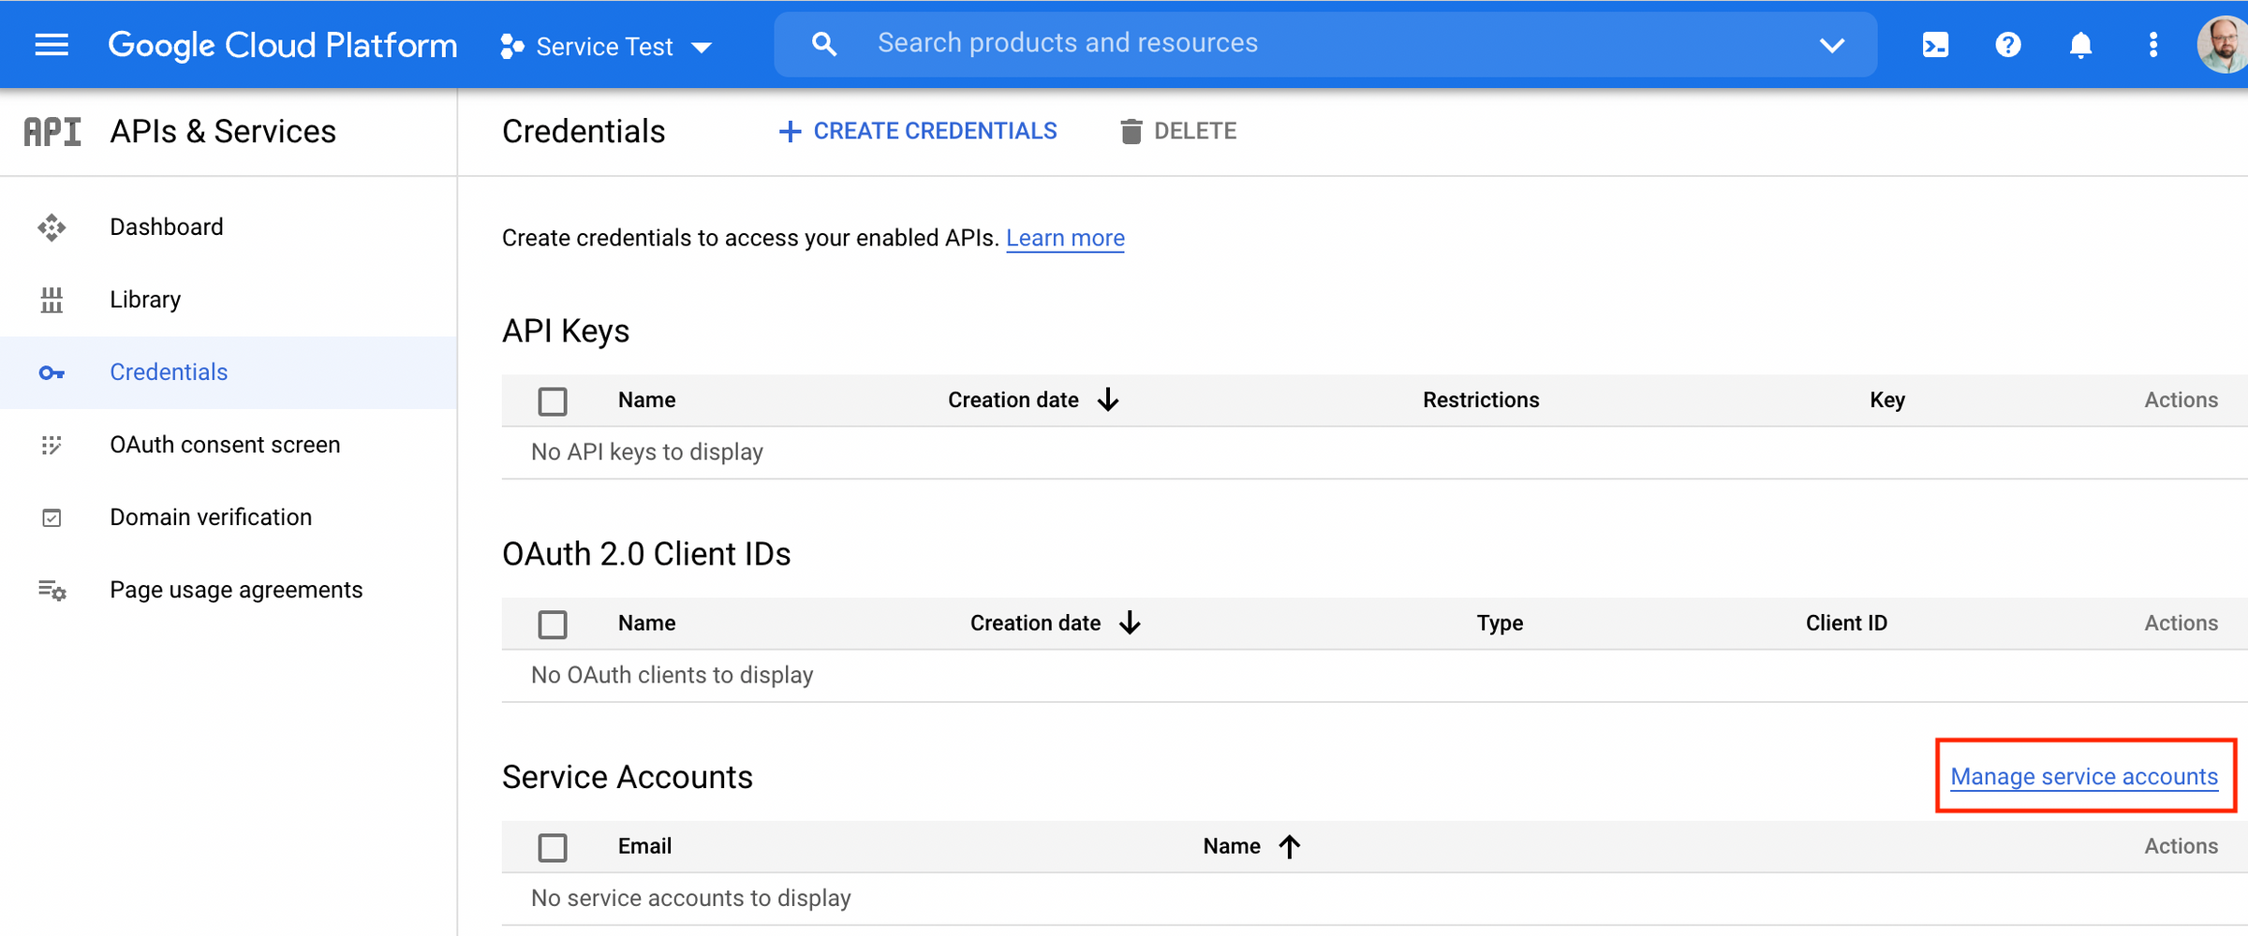Image resolution: width=2248 pixels, height=936 pixels.
Task: Check the Service Accounts email column checkbox
Action: [x=553, y=847]
